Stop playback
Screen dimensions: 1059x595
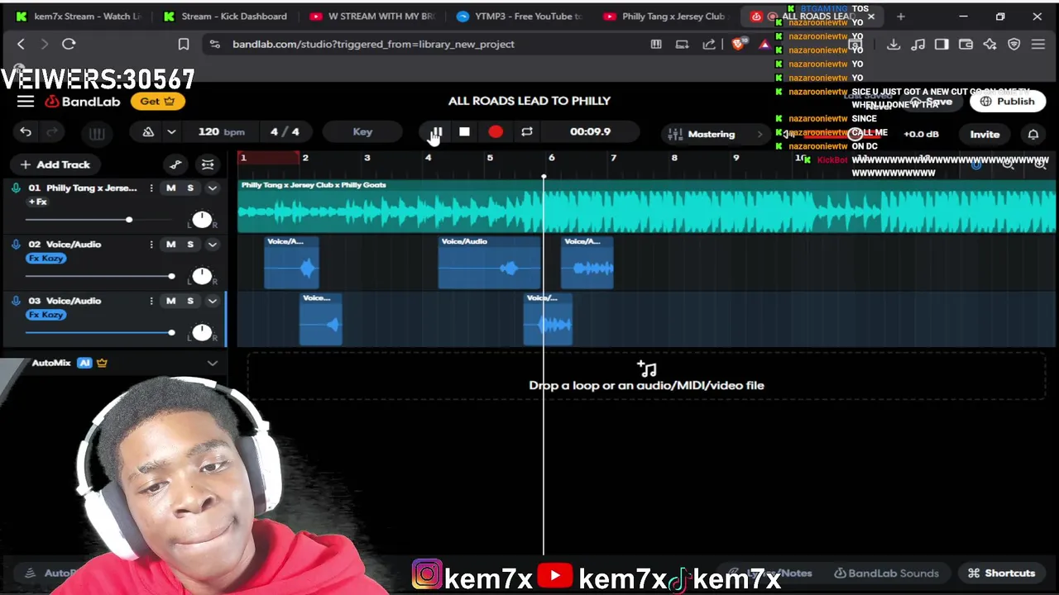tap(464, 132)
